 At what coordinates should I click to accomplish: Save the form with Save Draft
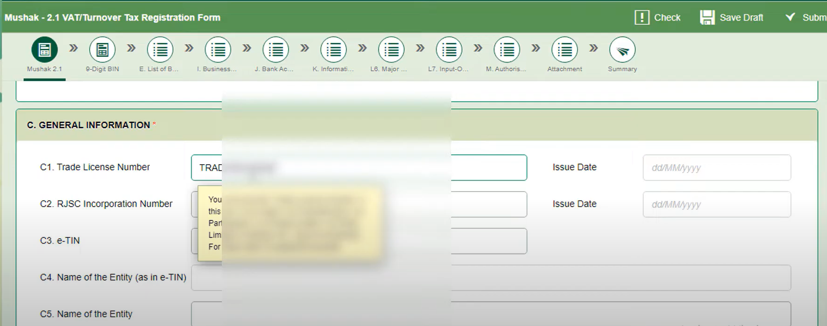pyautogui.click(x=732, y=18)
